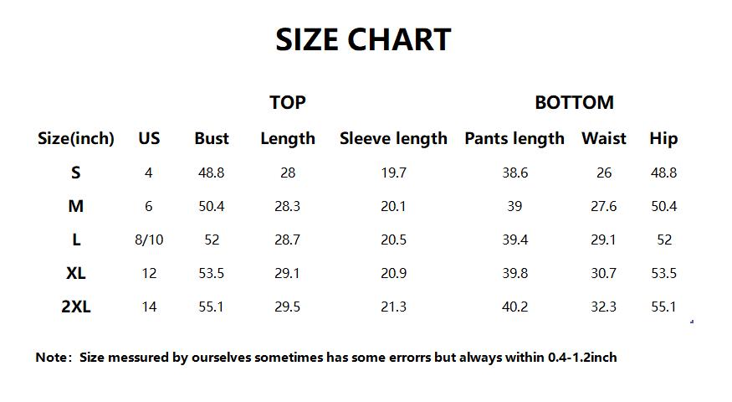The image size is (732, 402).
Task: Select the XL size row label
Action: (x=75, y=273)
